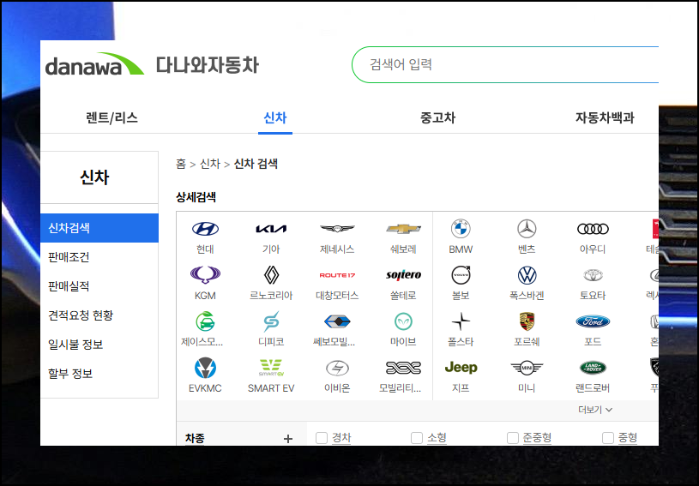Select the BMW brand logo
This screenshot has height=486, width=699.
point(461,229)
